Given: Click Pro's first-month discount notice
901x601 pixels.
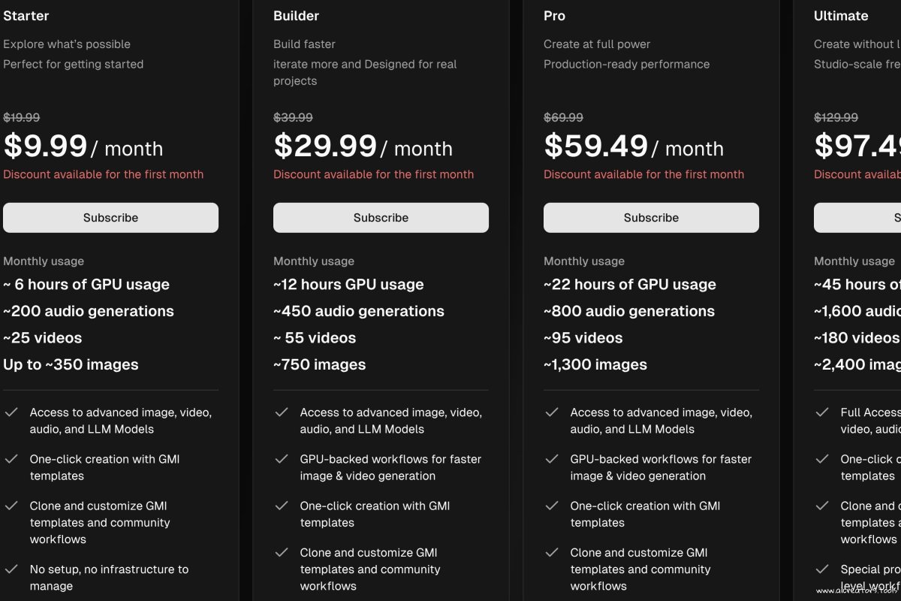Looking at the screenshot, I should click(643, 174).
